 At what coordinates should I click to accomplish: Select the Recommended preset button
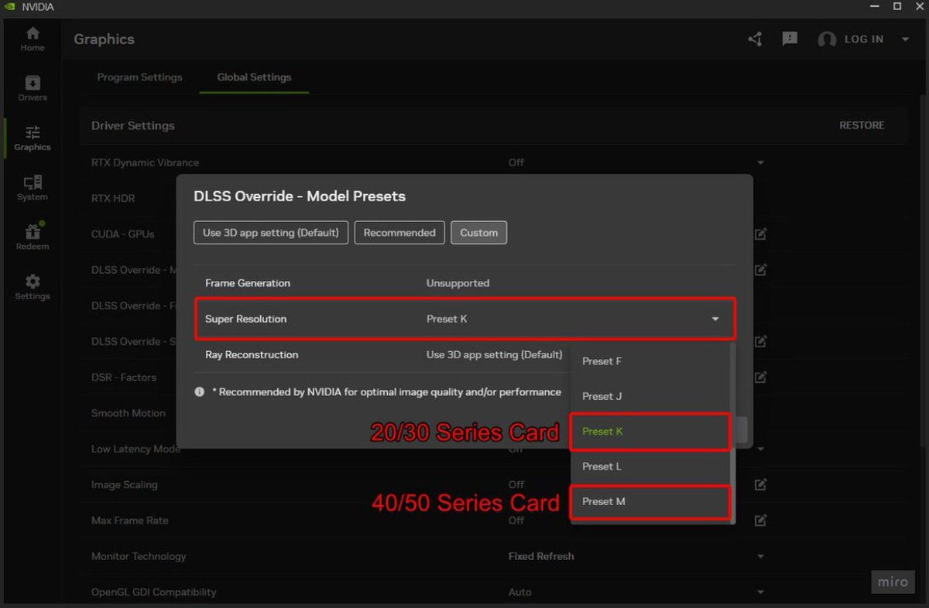399,233
